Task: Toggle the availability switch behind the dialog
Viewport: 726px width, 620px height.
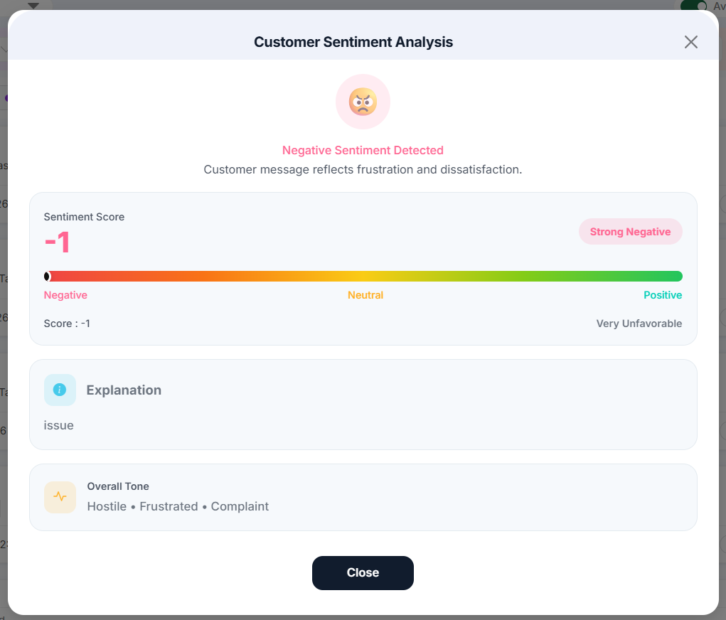Action: 693,6
